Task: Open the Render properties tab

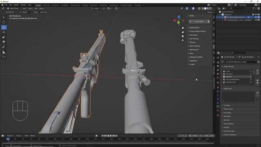Action: [x=218, y=62]
